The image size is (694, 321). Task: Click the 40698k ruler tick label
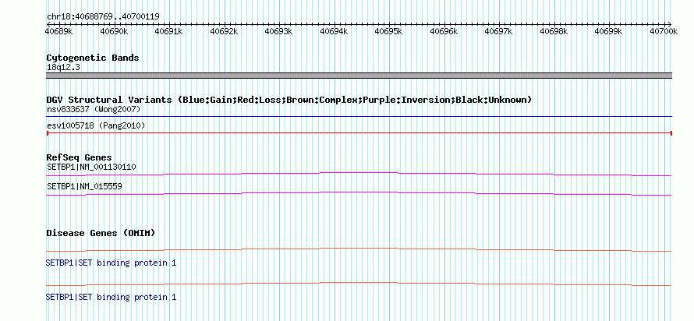[x=554, y=31]
